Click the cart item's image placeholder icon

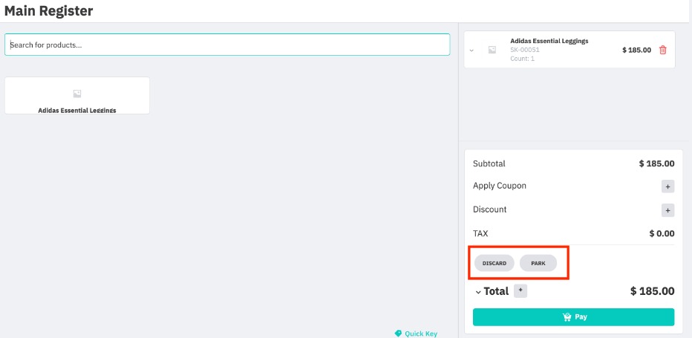click(492, 50)
